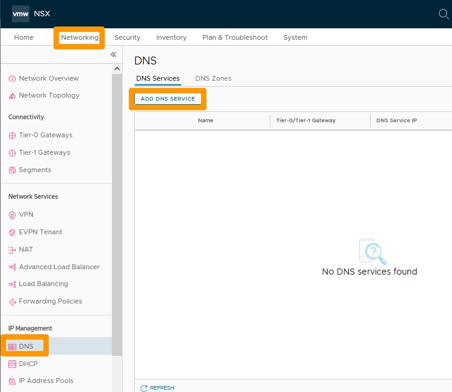The width and height of the screenshot is (452, 392).
Task: Click the REFRESH link at bottom
Action: (x=158, y=388)
